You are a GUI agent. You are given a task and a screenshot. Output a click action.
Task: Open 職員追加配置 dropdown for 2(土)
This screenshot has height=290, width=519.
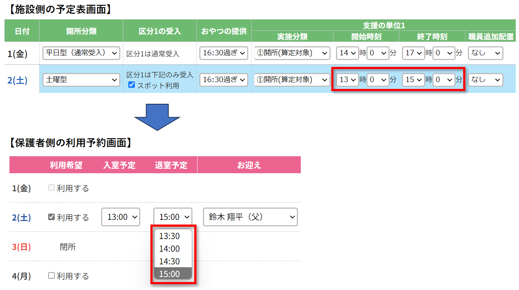pos(485,80)
